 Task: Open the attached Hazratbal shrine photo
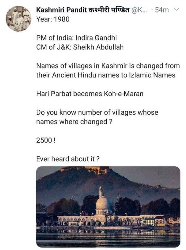[108, 207]
